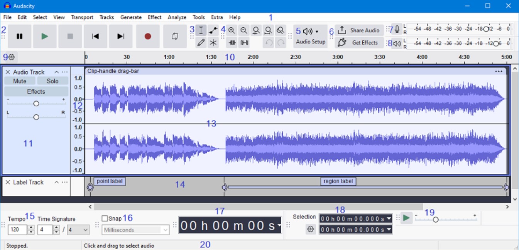Start playback with the green Play button
Screen dimensions: 519x250
click(x=45, y=36)
